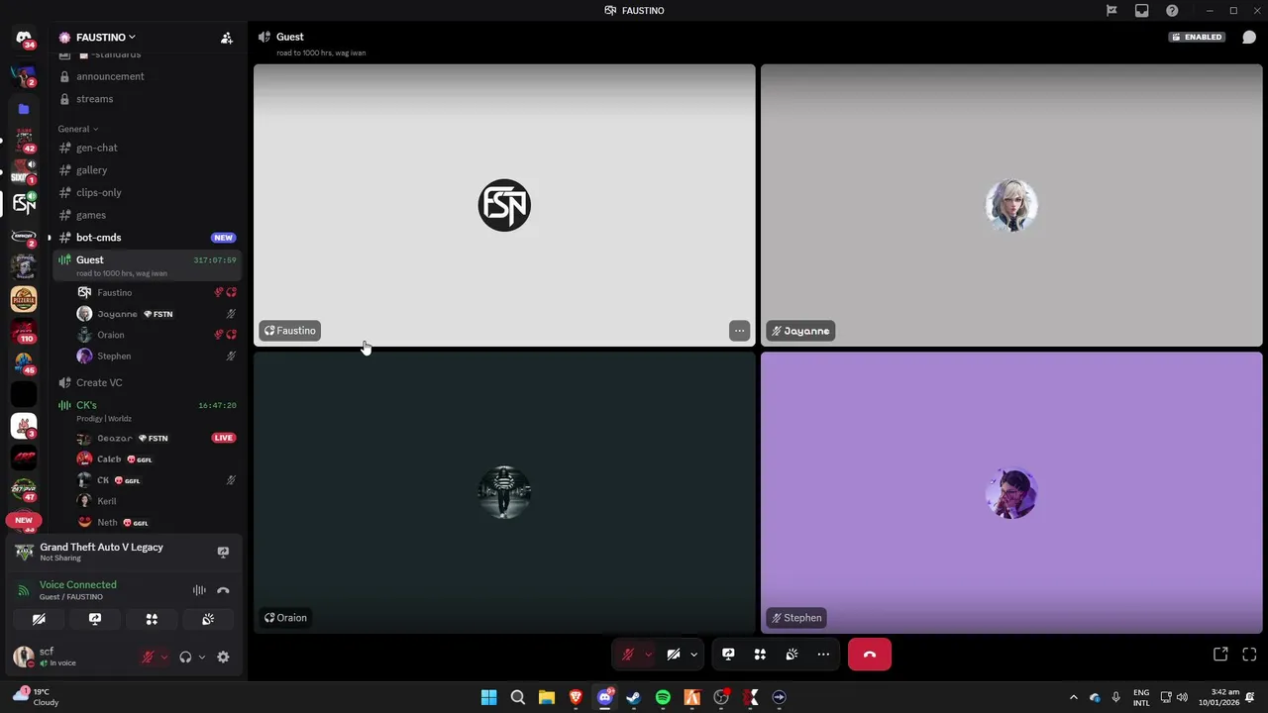The height and width of the screenshot is (713, 1268).
Task: Open the pizzeria server icon
Action: coord(24,298)
